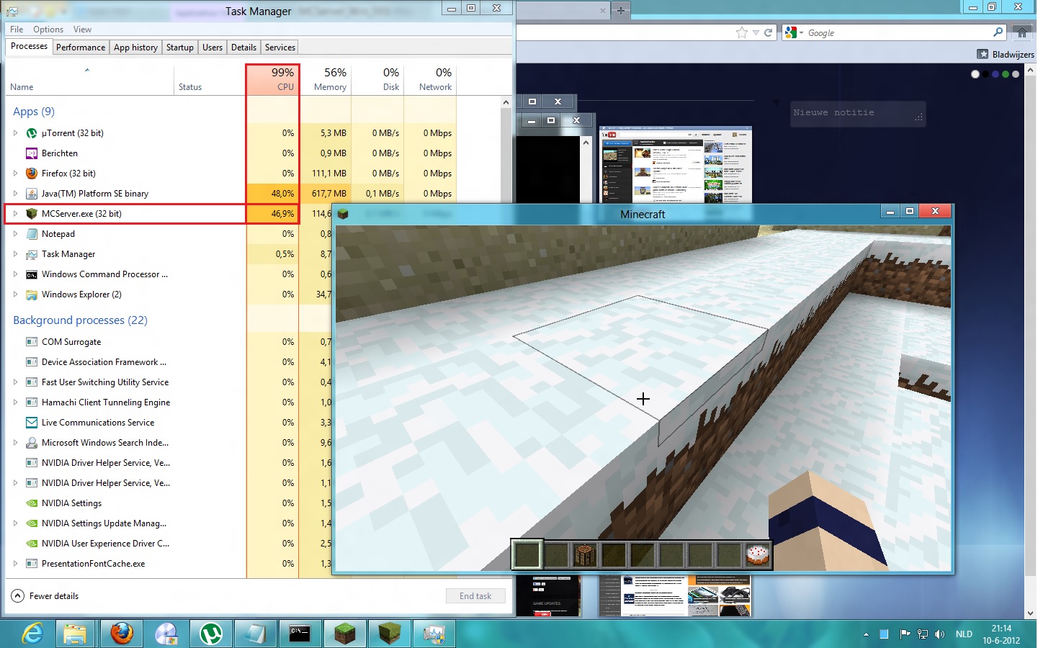Image resolution: width=1038 pixels, height=648 pixels.
Task: Open the Options menu in Task Manager
Action: point(48,30)
